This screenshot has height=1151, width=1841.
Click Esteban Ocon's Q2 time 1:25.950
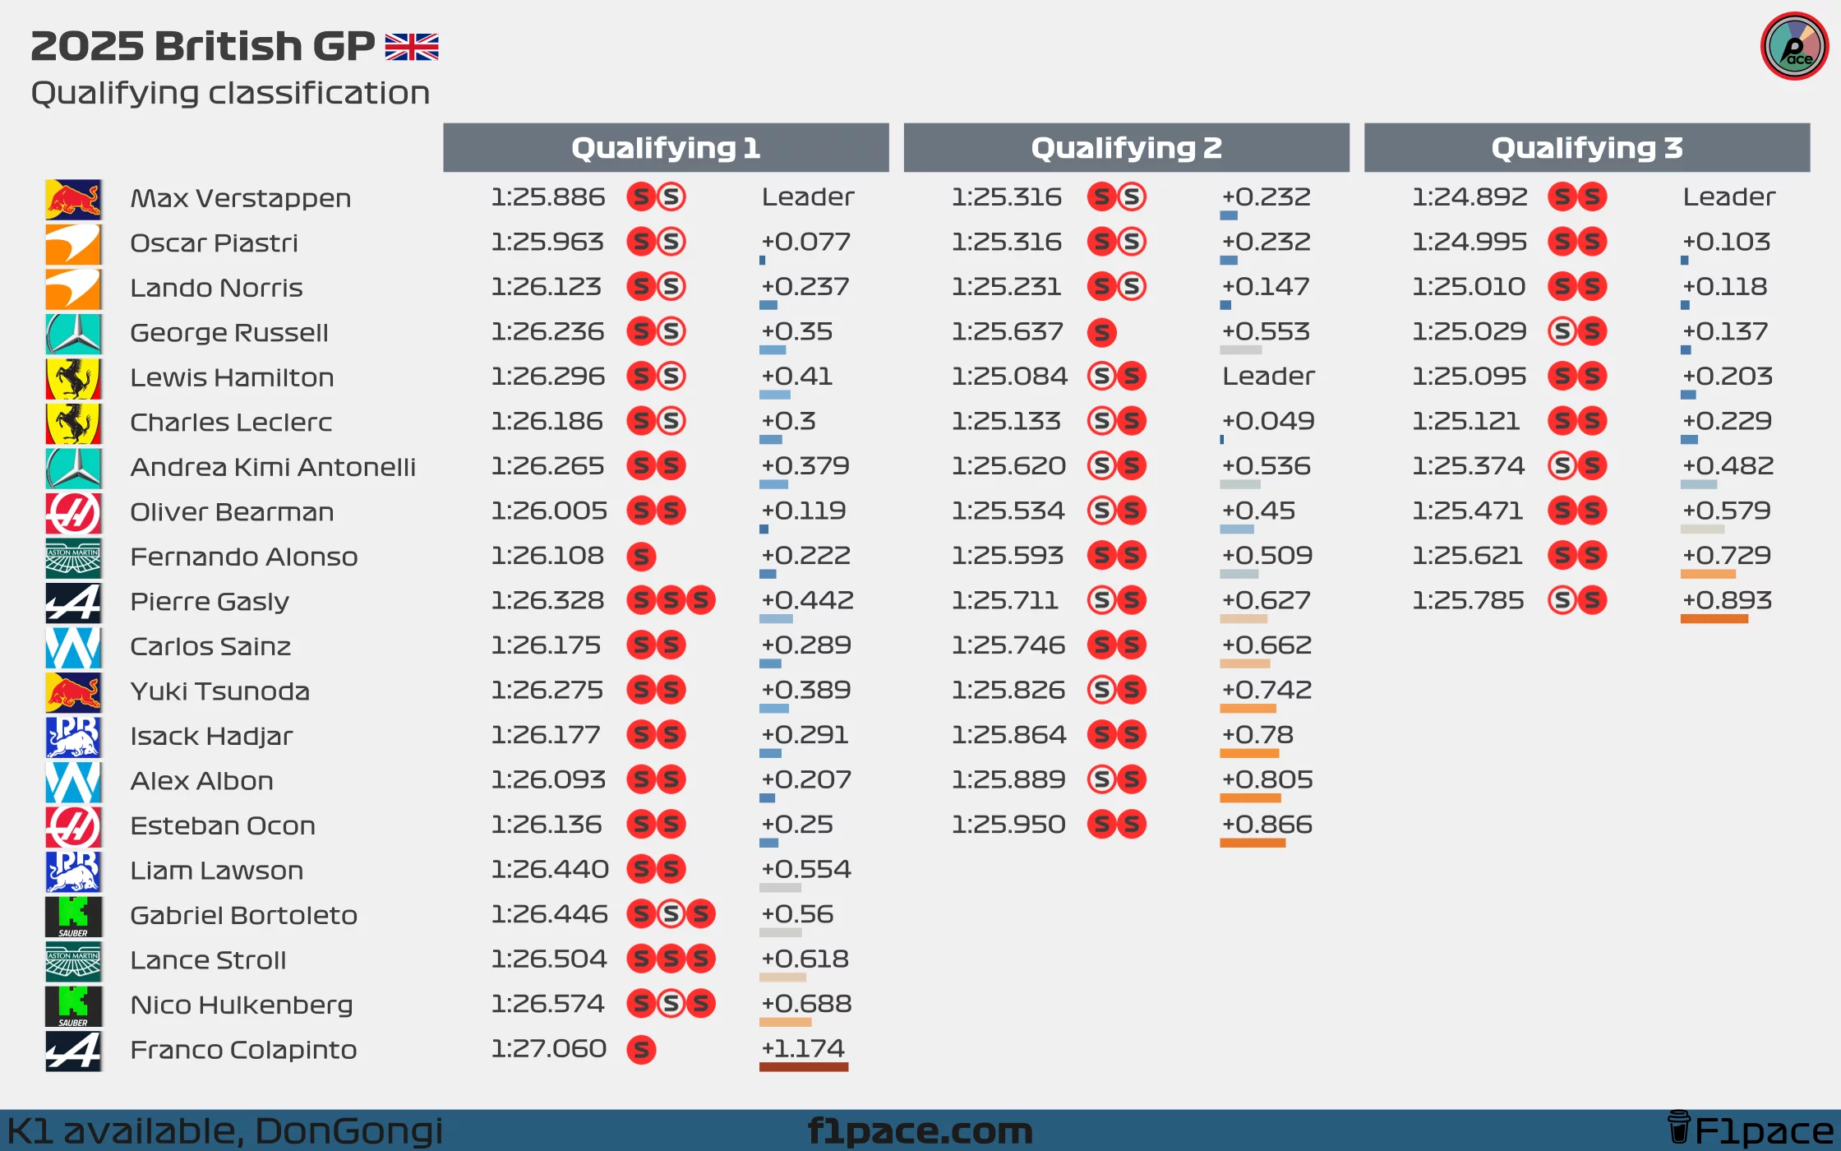(x=1008, y=825)
